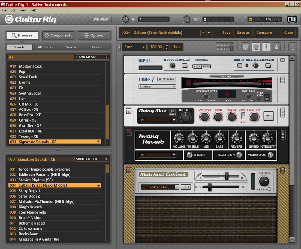The image size is (301, 249).
Task: Click the Save as button
Action: click(243, 33)
